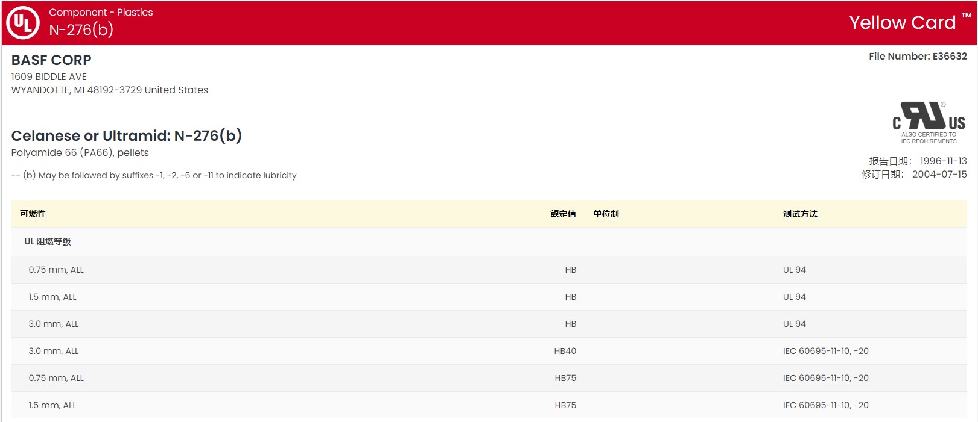The width and height of the screenshot is (978, 422).
Task: Select 'Polyamide 66 (PA66), pellets' text
Action: coord(80,153)
